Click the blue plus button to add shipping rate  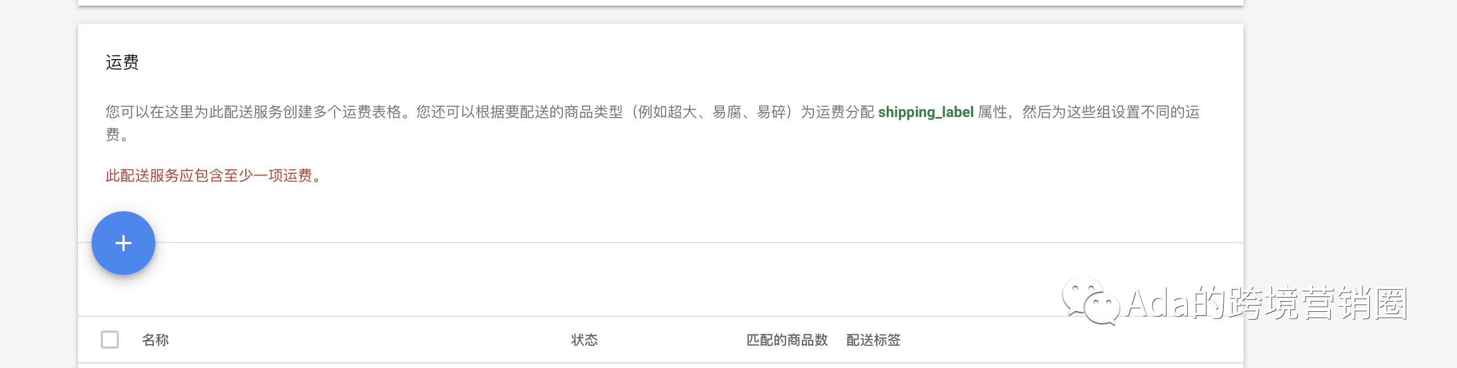coord(124,243)
